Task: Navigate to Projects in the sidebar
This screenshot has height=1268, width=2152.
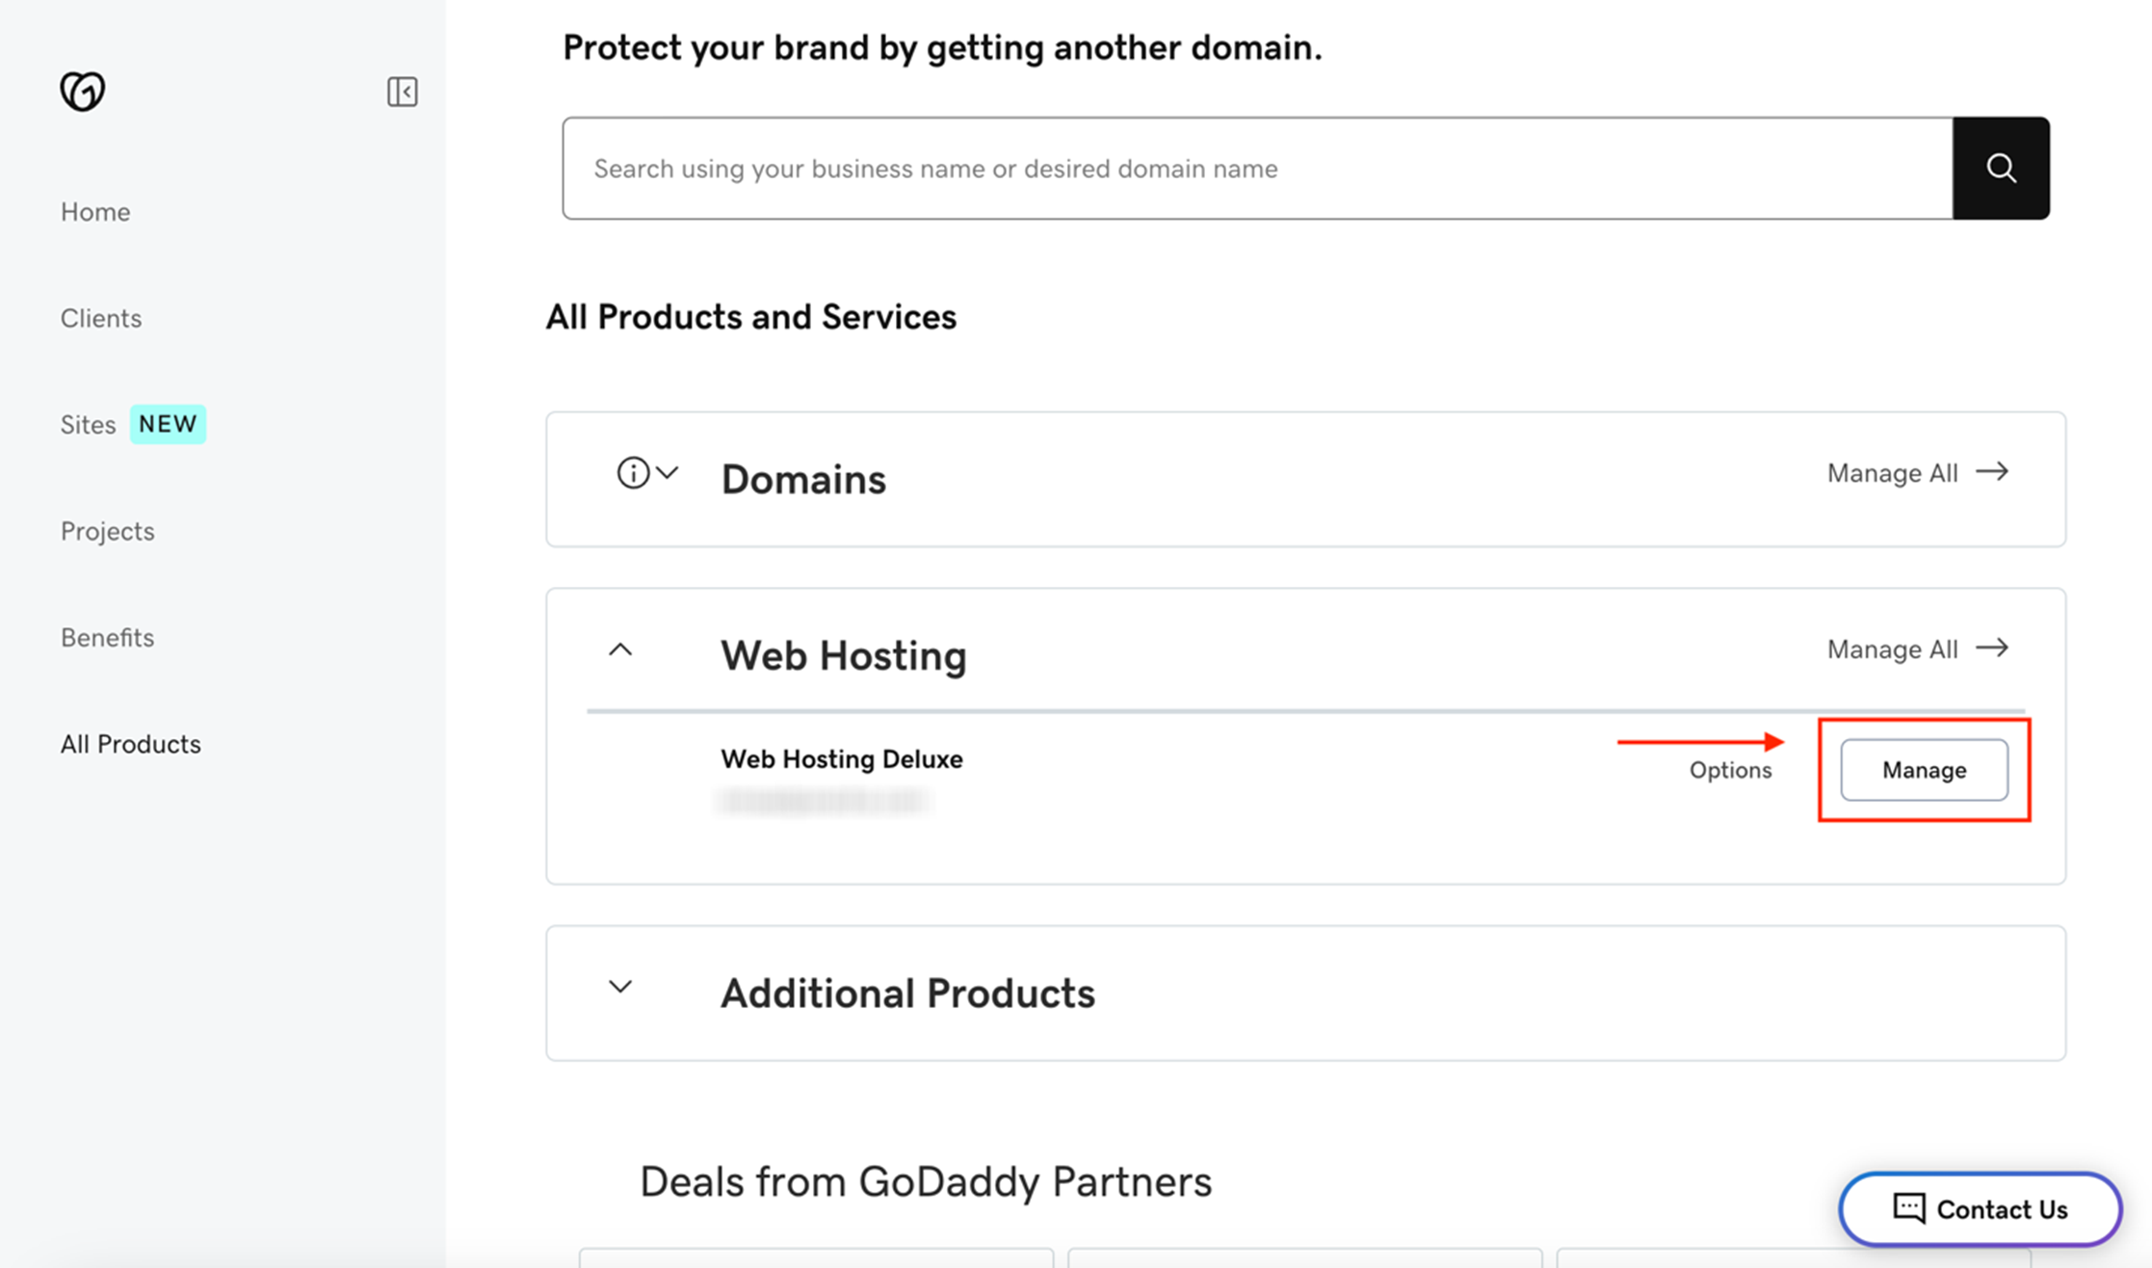Action: (108, 531)
